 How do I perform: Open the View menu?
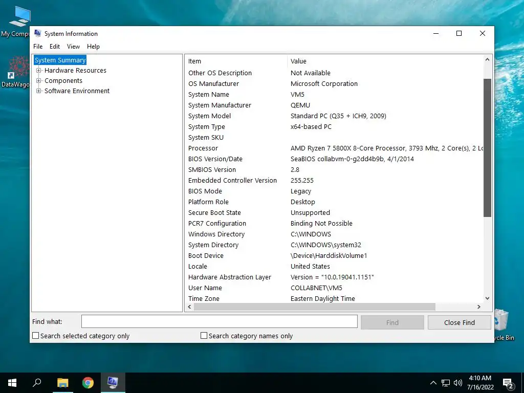click(73, 47)
